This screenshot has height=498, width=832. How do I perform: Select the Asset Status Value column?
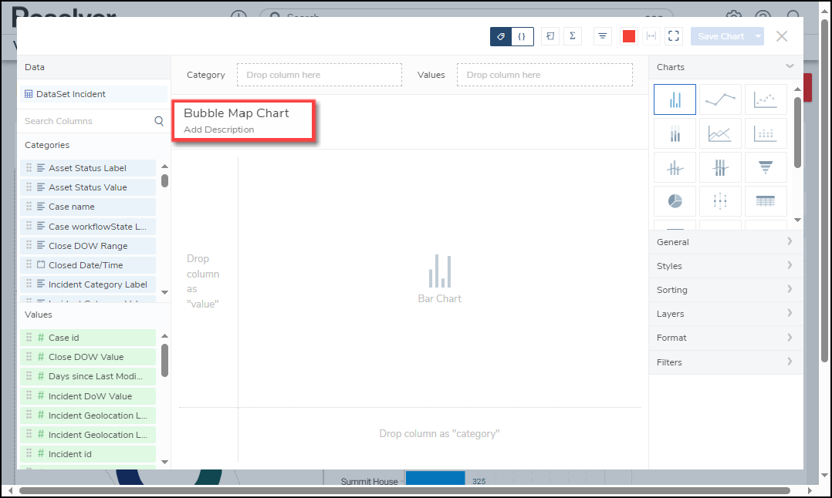pyautogui.click(x=88, y=187)
